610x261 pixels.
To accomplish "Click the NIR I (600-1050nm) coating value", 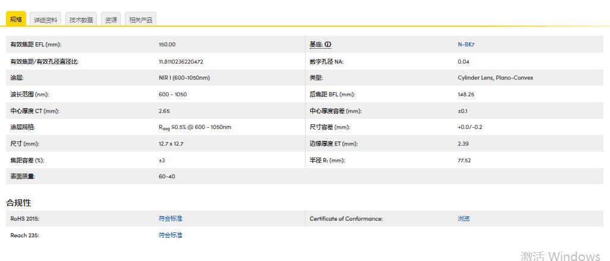I will [184, 78].
